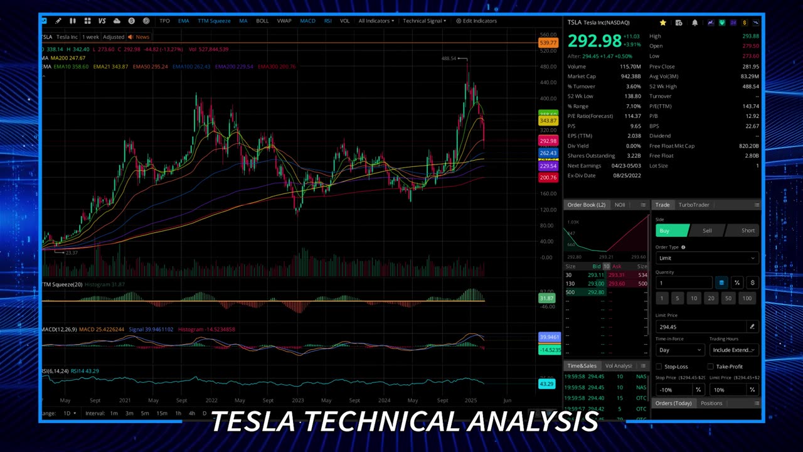Open the Limit order type dropdown
803x452 pixels.
click(x=706, y=258)
